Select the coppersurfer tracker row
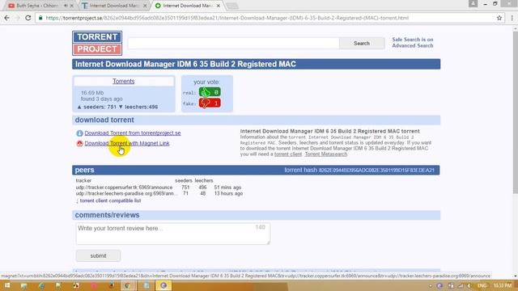 (x=159, y=188)
